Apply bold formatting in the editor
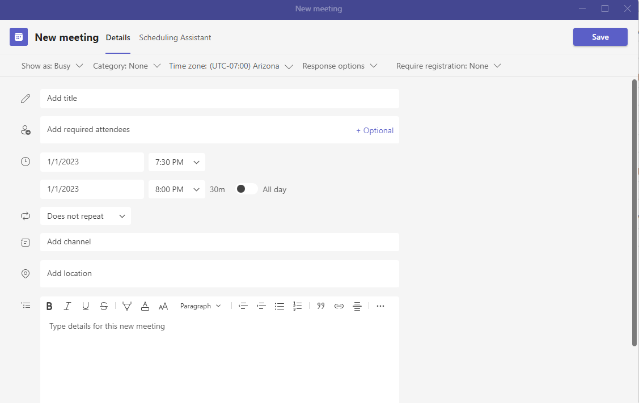Viewport: 639px width, 403px height. click(49, 306)
